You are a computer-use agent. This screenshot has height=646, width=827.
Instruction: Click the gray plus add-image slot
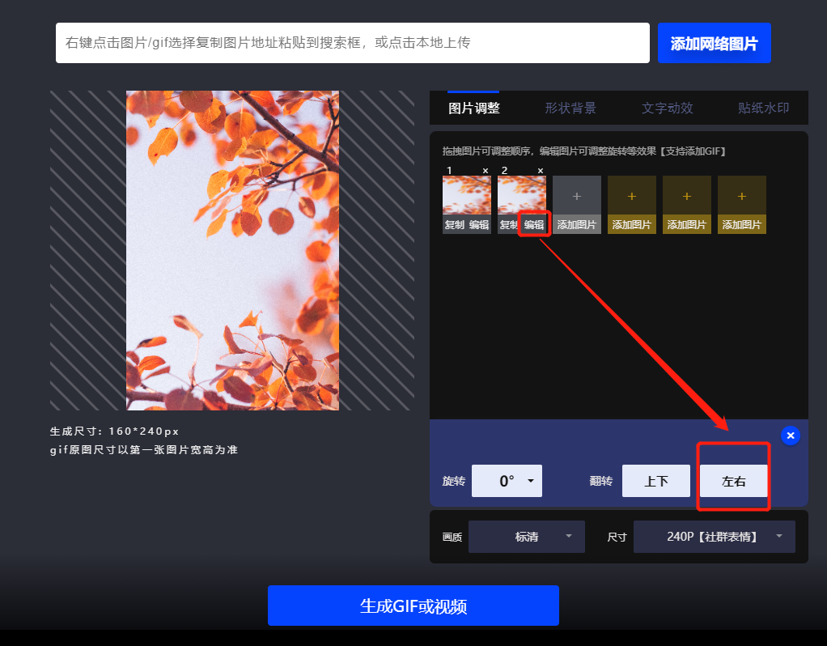tap(576, 195)
